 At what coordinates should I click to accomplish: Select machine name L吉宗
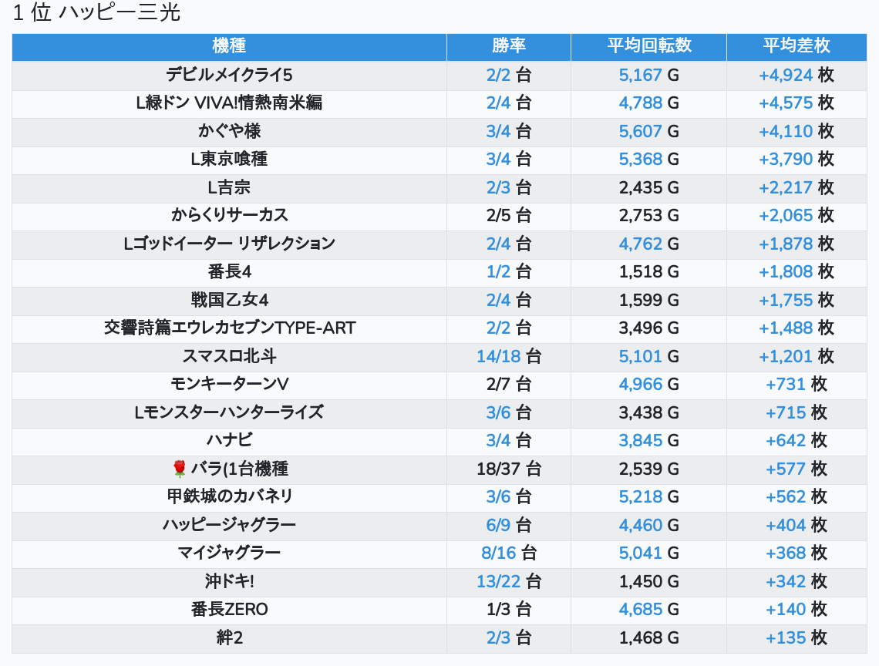coord(229,187)
